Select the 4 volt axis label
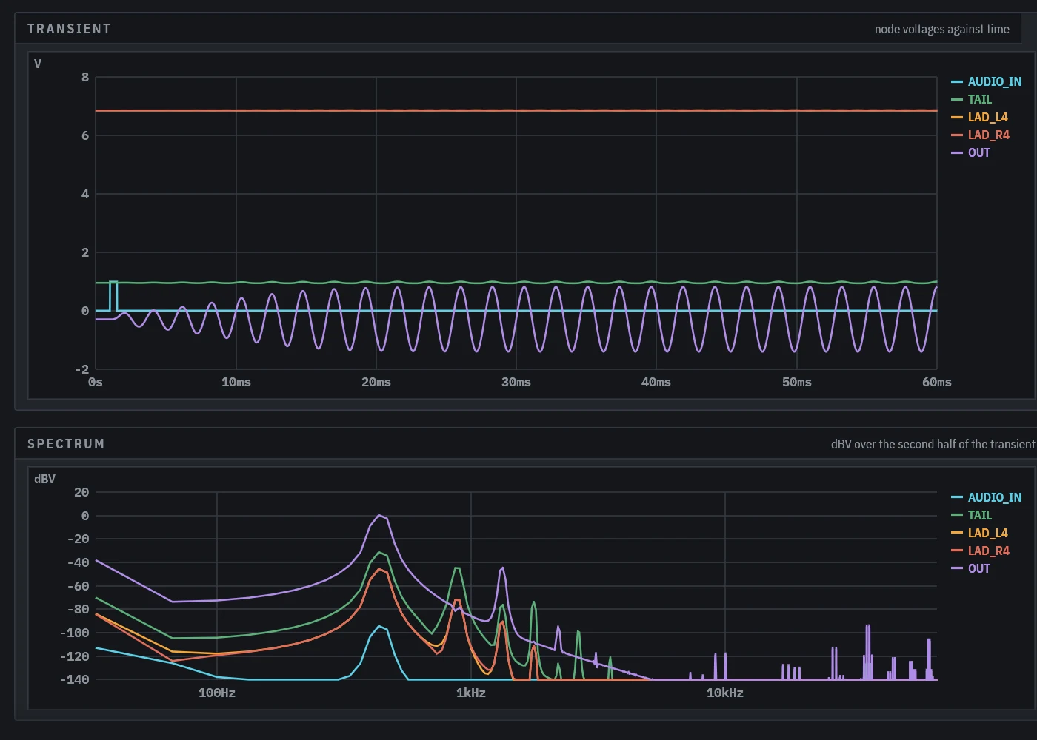This screenshot has height=740, width=1037. [x=85, y=194]
